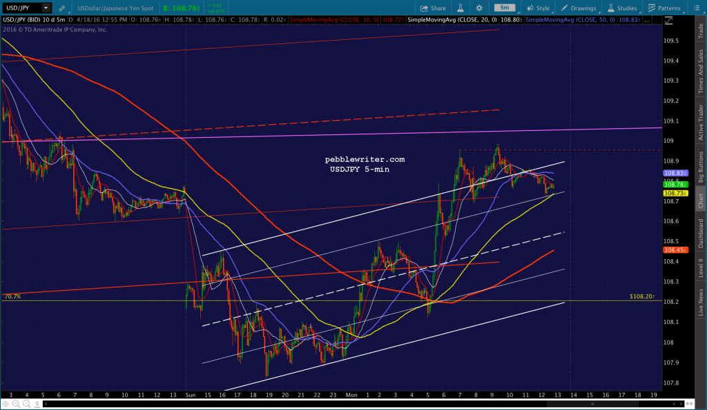Viewport: 707px width, 410px height.
Task: Click the crosshair pan icon at bottom left
Action: (6, 404)
